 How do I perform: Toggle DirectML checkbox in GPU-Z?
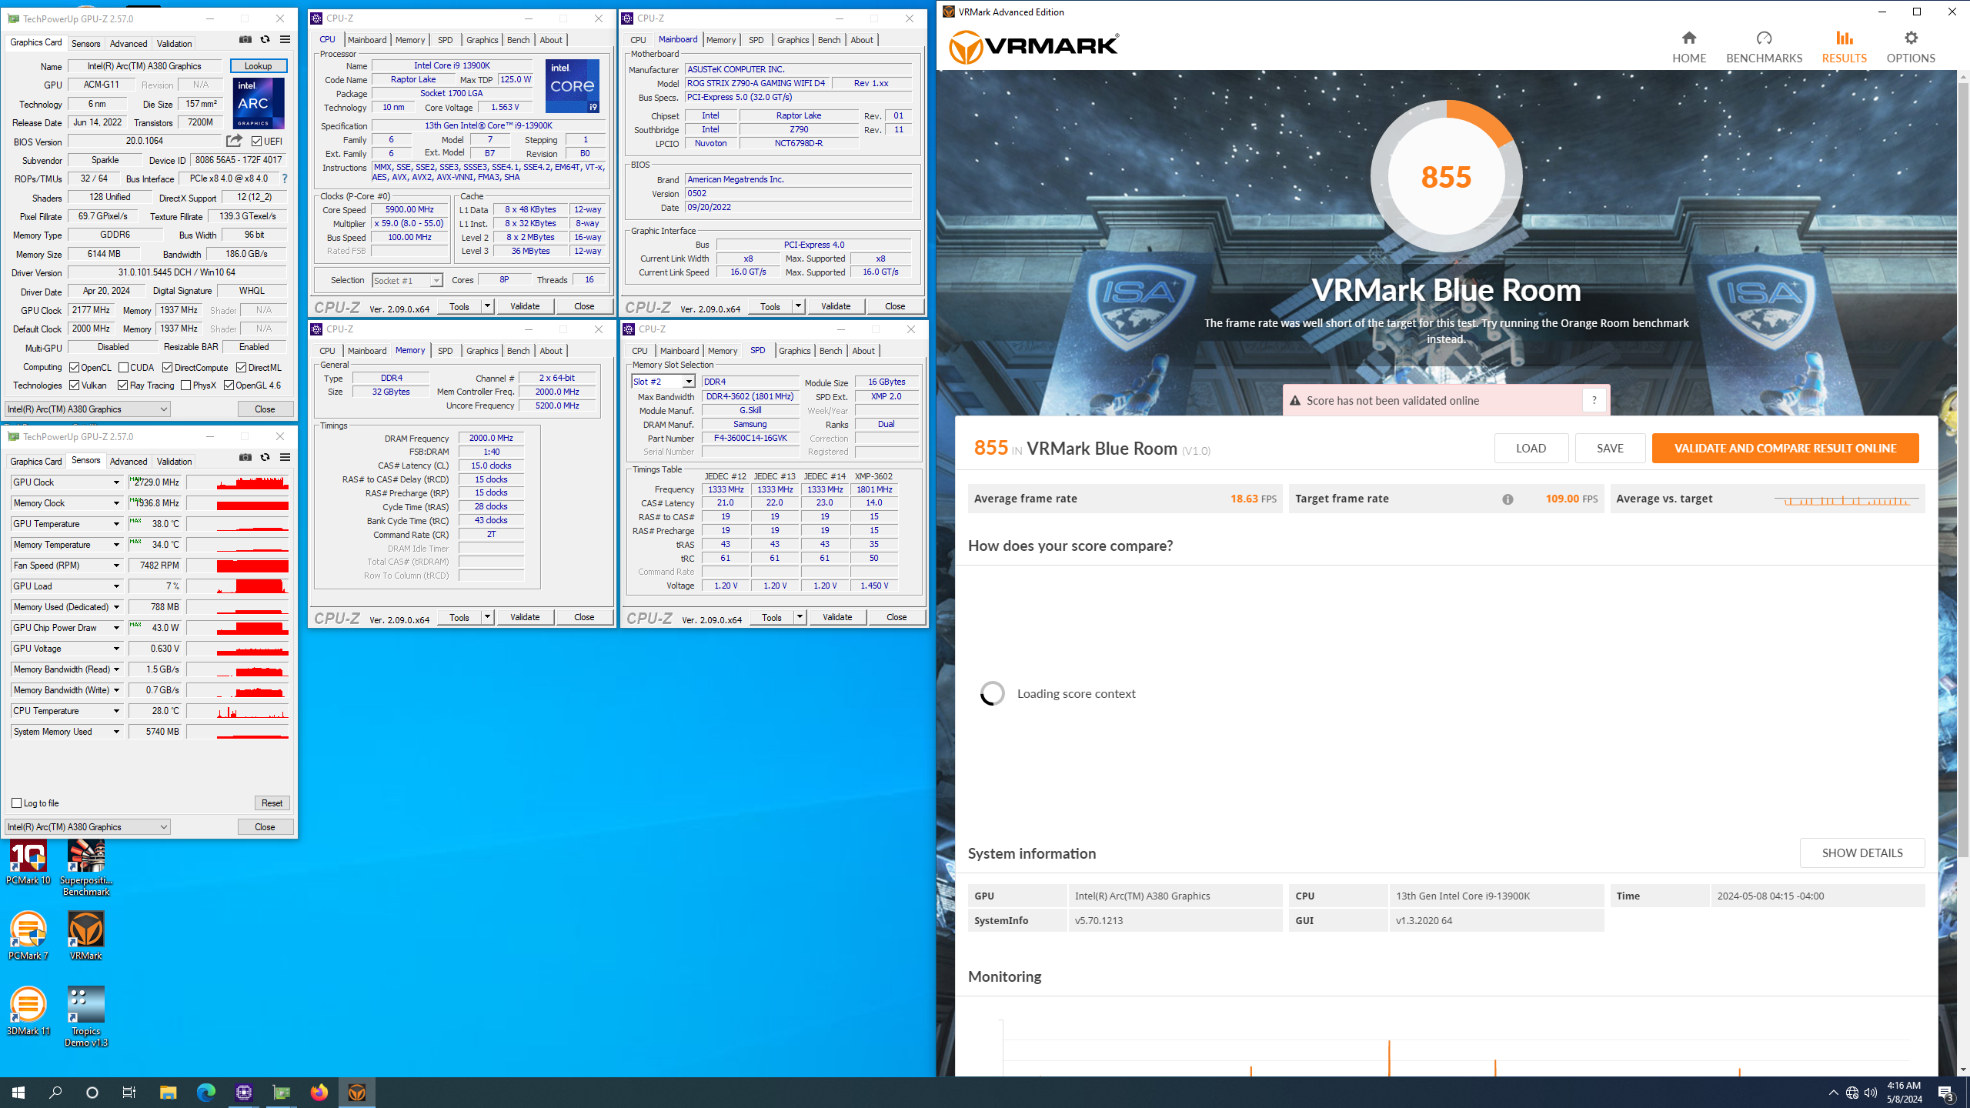(x=241, y=368)
